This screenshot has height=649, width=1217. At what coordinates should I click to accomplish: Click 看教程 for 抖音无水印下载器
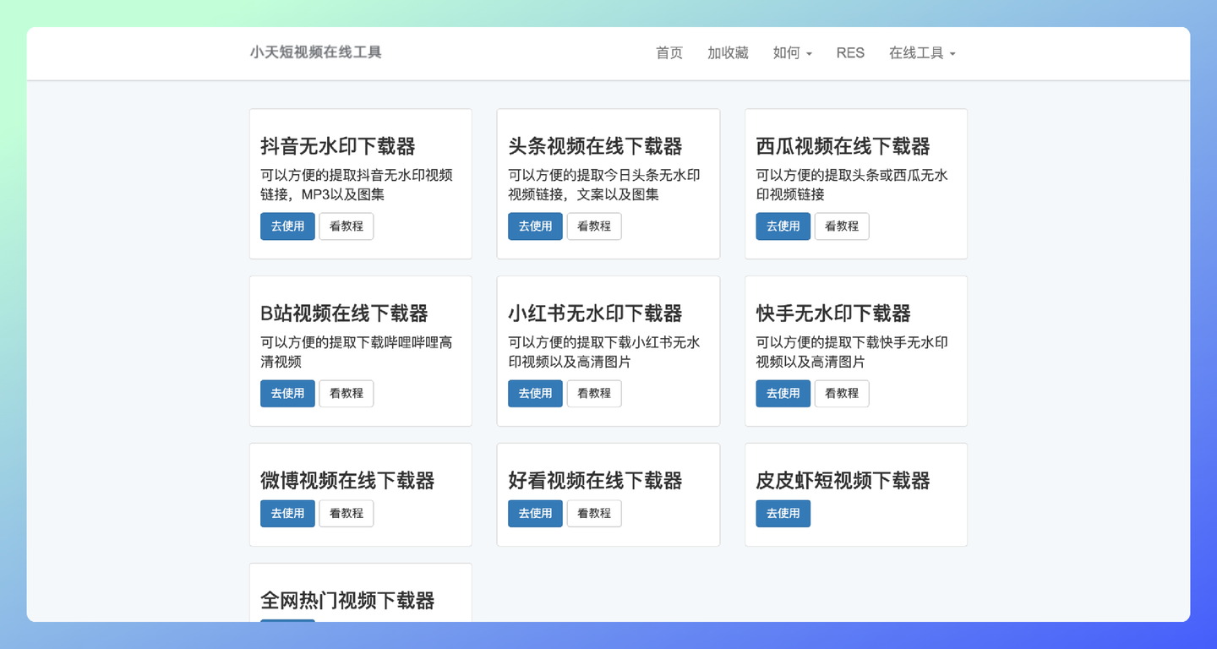pyautogui.click(x=347, y=226)
